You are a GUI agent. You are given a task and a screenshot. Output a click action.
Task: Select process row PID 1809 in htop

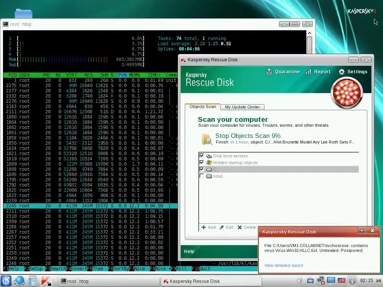point(91,164)
